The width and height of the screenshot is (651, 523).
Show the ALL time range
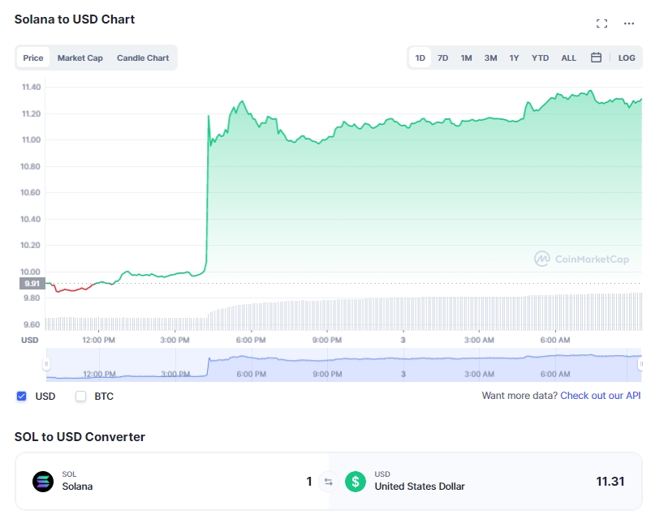569,58
